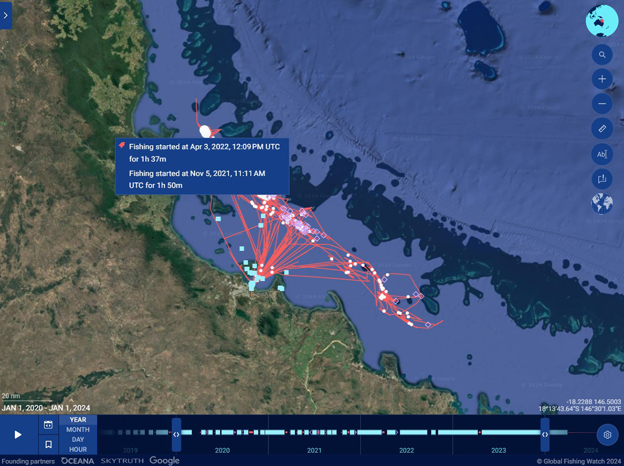Zoom out with the minus button

(602, 103)
